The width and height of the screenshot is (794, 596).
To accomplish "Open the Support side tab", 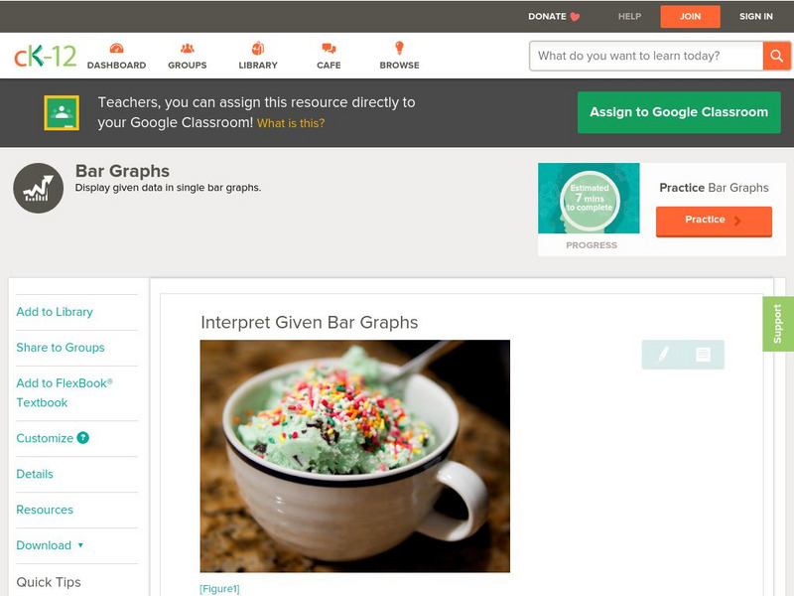I will [x=777, y=324].
